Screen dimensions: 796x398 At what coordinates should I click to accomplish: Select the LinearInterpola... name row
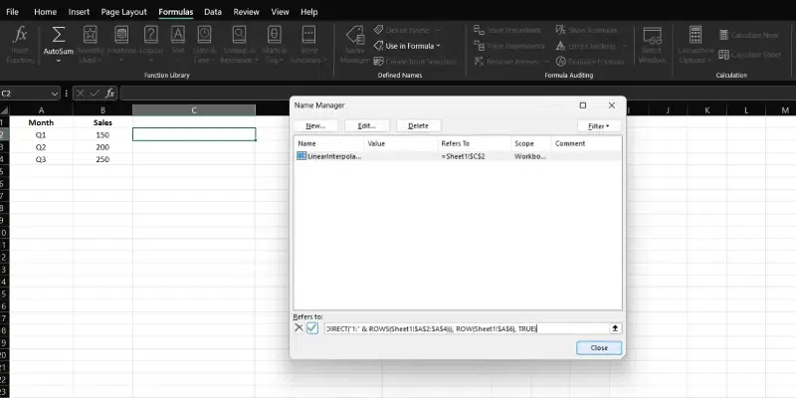coord(458,156)
